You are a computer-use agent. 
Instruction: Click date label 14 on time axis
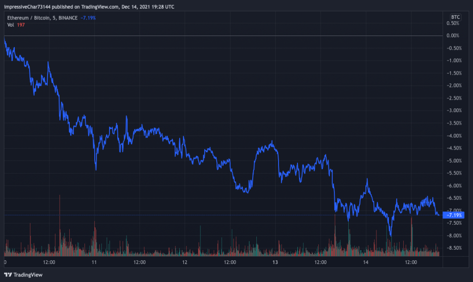(x=366, y=262)
